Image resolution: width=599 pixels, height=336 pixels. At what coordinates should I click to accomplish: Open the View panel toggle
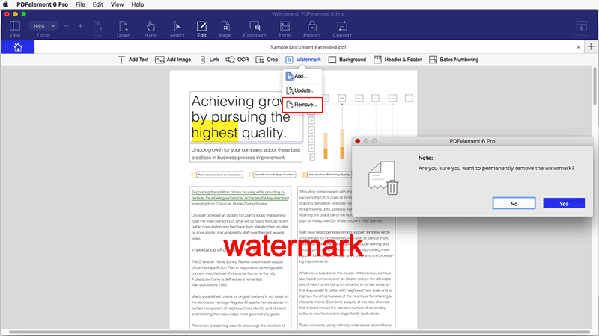(x=14, y=29)
